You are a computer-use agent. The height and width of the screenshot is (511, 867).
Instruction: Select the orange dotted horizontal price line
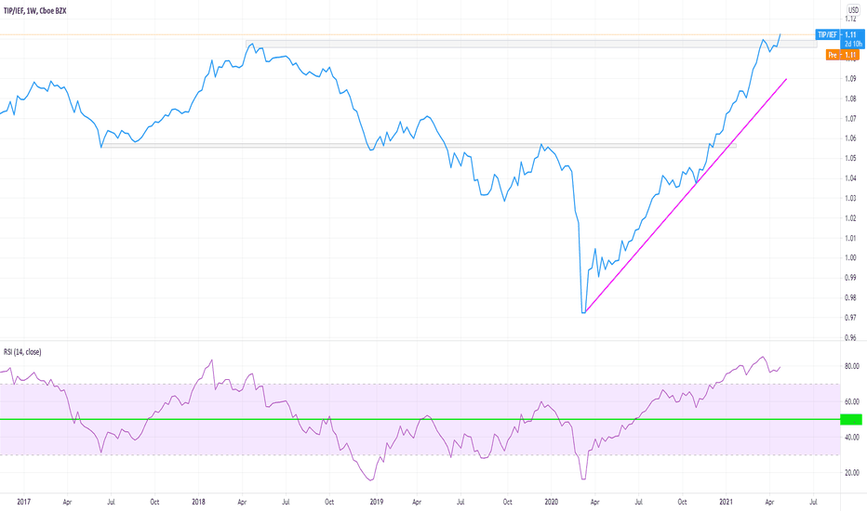[407, 34]
